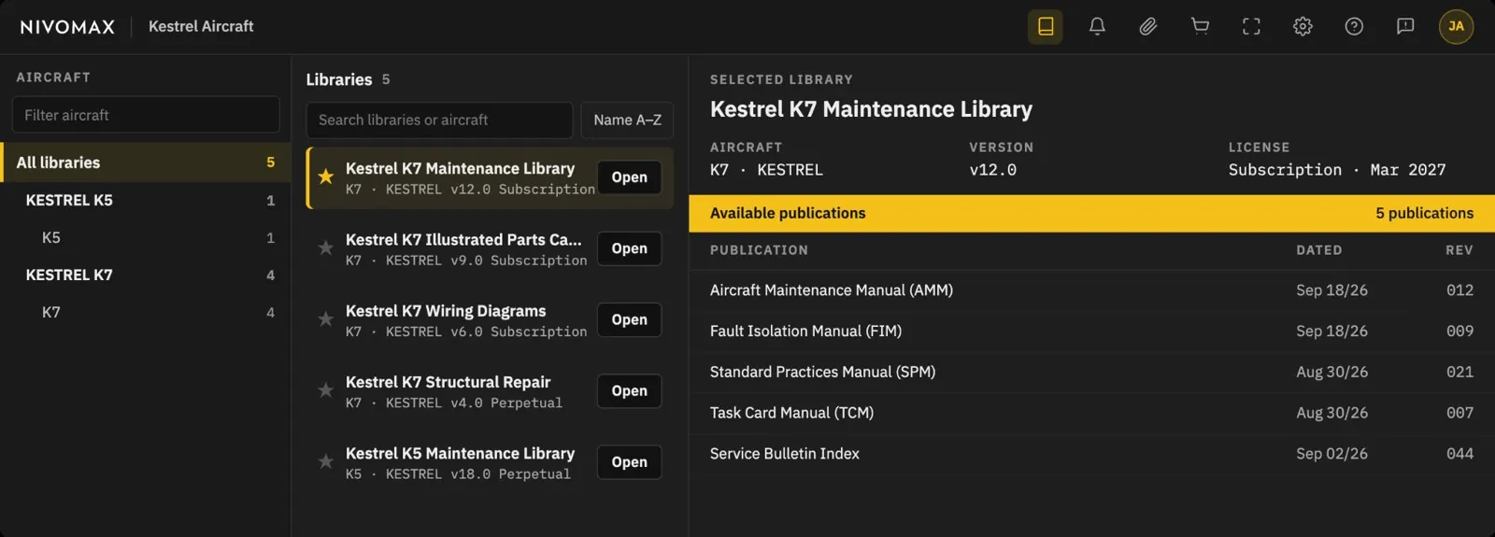Open the library book icon in header
Image resolution: width=1495 pixels, height=537 pixels.
click(x=1046, y=26)
